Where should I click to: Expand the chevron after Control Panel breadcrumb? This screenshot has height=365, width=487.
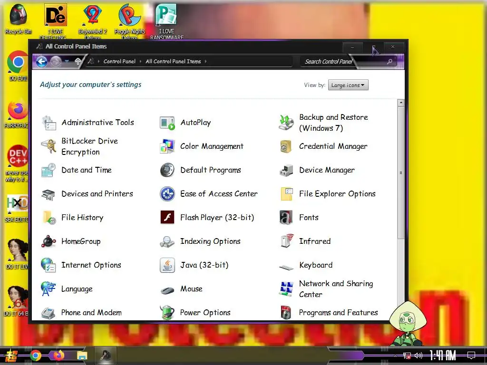click(x=140, y=61)
